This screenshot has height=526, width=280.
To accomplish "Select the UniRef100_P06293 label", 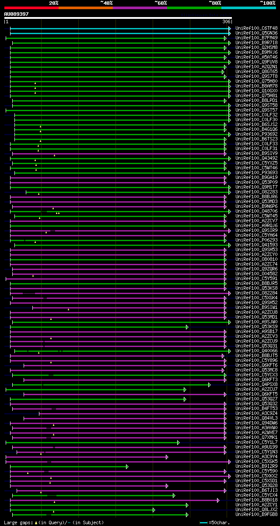I will point(256,240).
